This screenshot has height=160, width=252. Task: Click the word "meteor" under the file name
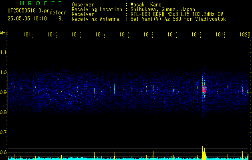pyautogui.click(x=58, y=13)
